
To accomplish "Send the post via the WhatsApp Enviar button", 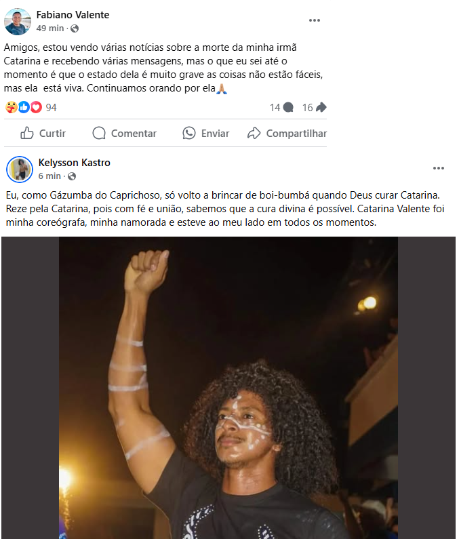I will click(205, 133).
